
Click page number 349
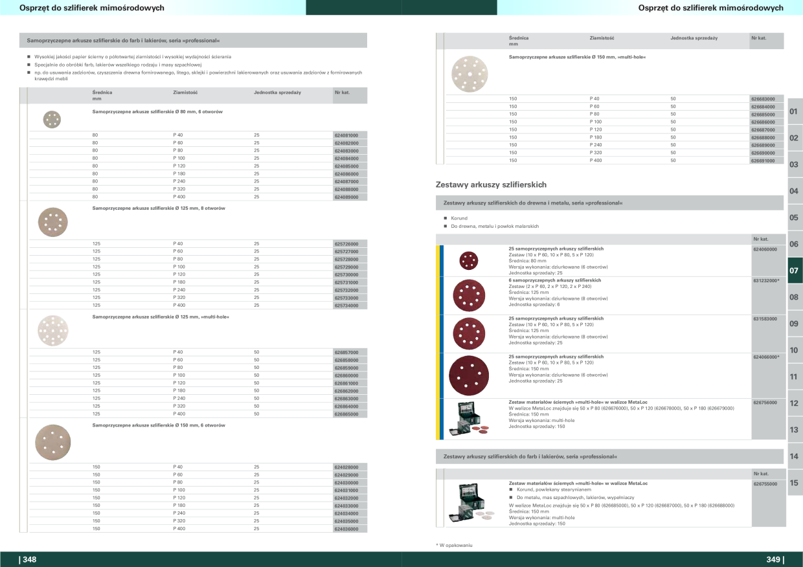pyautogui.click(x=775, y=560)
